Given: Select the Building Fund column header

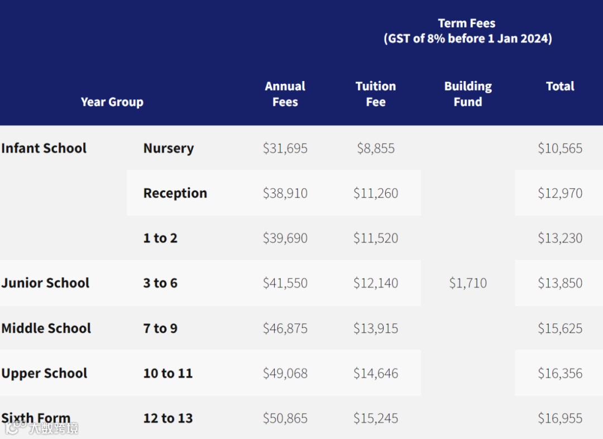Looking at the screenshot, I should coord(468,94).
